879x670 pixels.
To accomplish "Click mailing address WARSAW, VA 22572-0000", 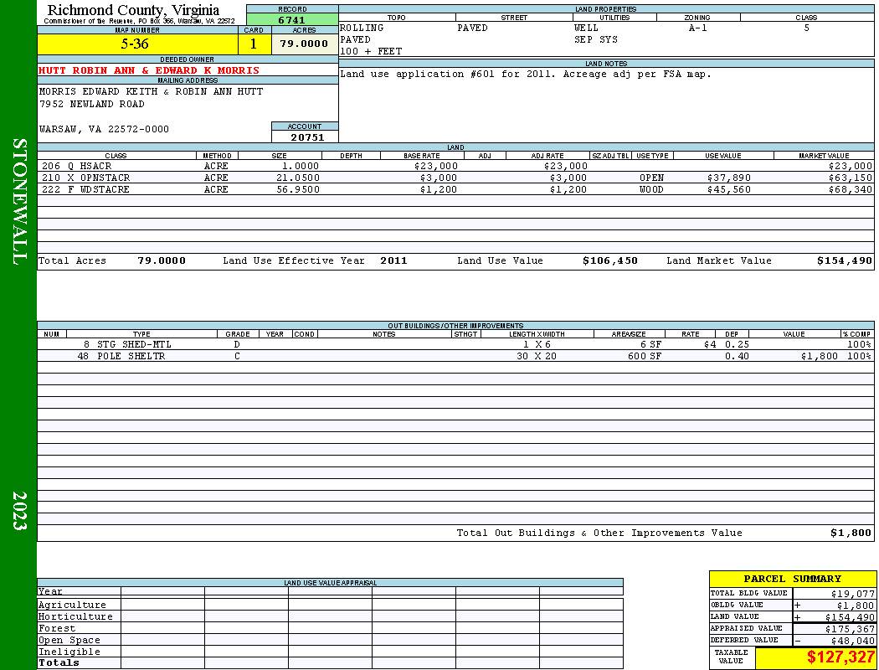I will click(104, 130).
